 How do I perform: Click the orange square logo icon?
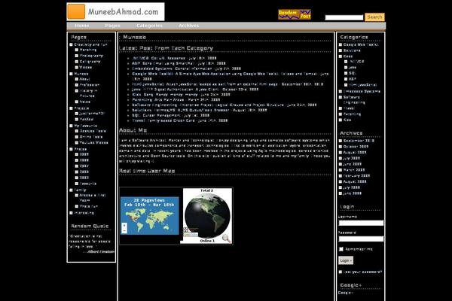76,11
